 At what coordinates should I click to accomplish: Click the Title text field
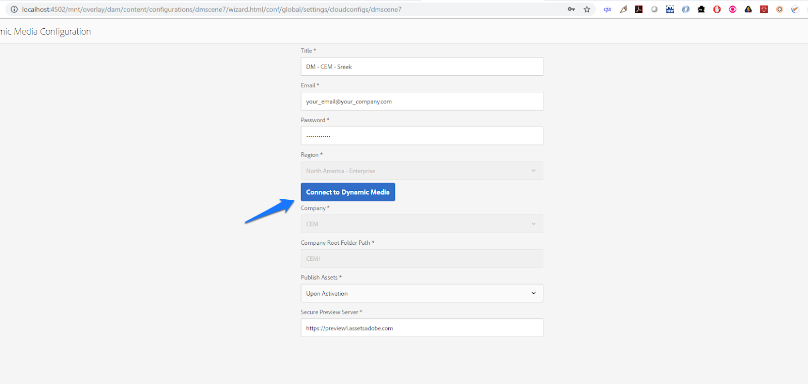tap(422, 67)
